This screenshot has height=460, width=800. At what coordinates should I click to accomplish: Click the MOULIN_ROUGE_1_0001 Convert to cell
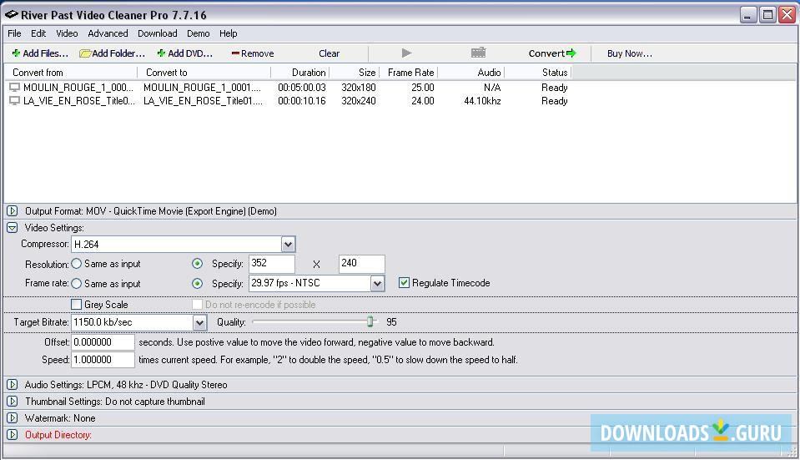202,88
